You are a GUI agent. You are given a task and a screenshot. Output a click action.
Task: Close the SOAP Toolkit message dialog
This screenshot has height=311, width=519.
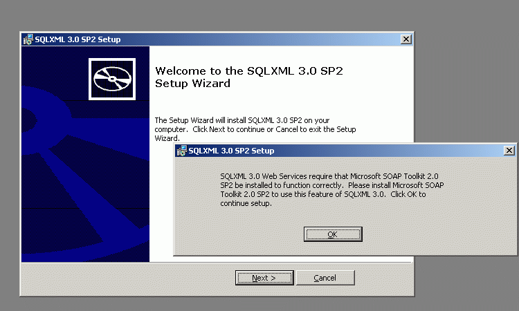click(x=509, y=151)
